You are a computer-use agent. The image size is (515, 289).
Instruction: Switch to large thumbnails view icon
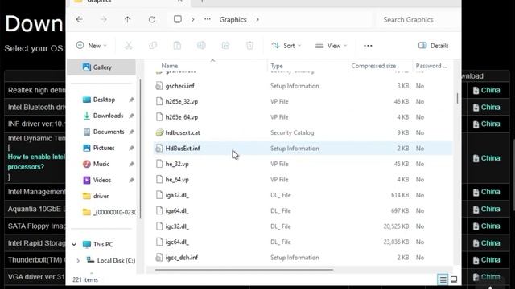click(x=454, y=279)
